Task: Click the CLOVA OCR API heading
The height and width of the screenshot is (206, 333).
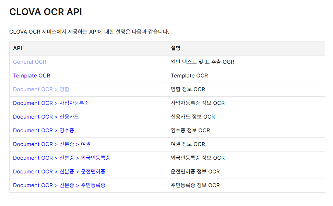Action: [x=46, y=12]
